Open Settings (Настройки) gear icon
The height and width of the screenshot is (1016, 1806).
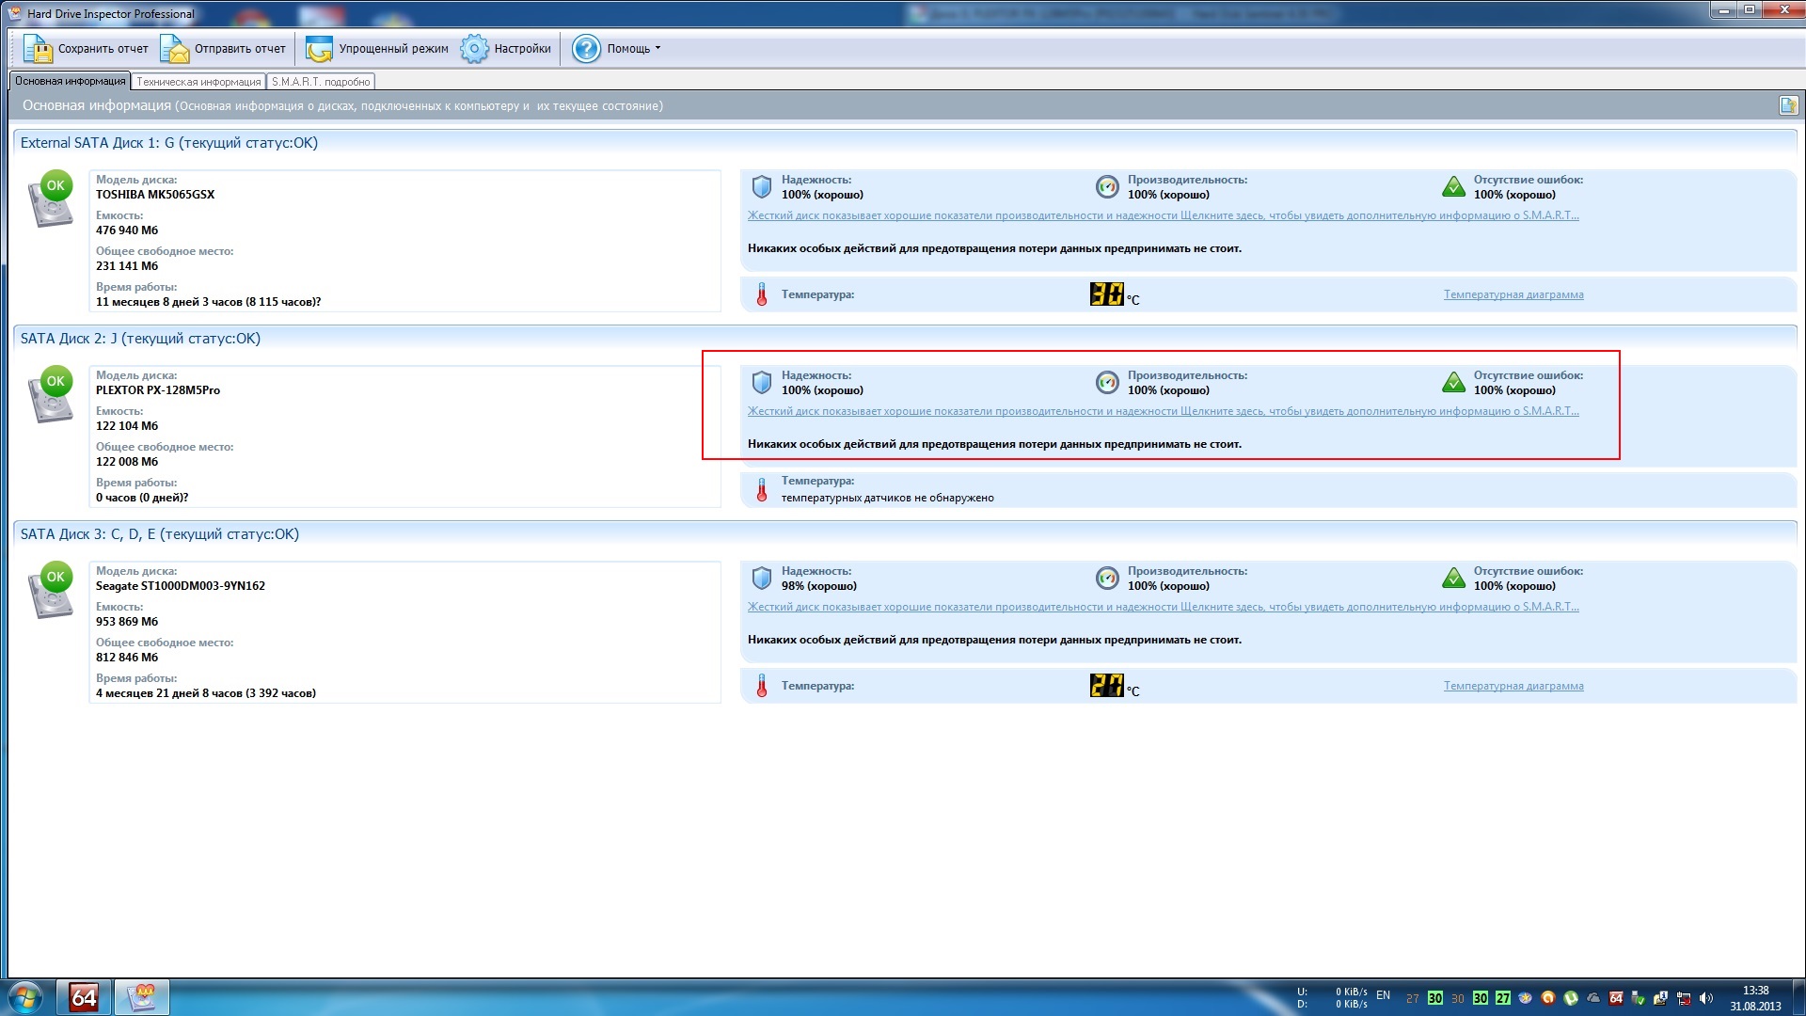tap(474, 49)
